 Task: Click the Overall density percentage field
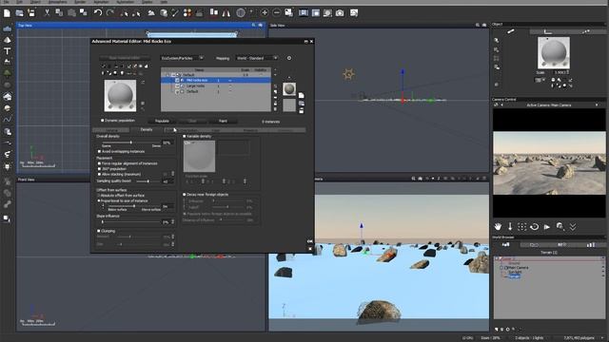point(167,143)
